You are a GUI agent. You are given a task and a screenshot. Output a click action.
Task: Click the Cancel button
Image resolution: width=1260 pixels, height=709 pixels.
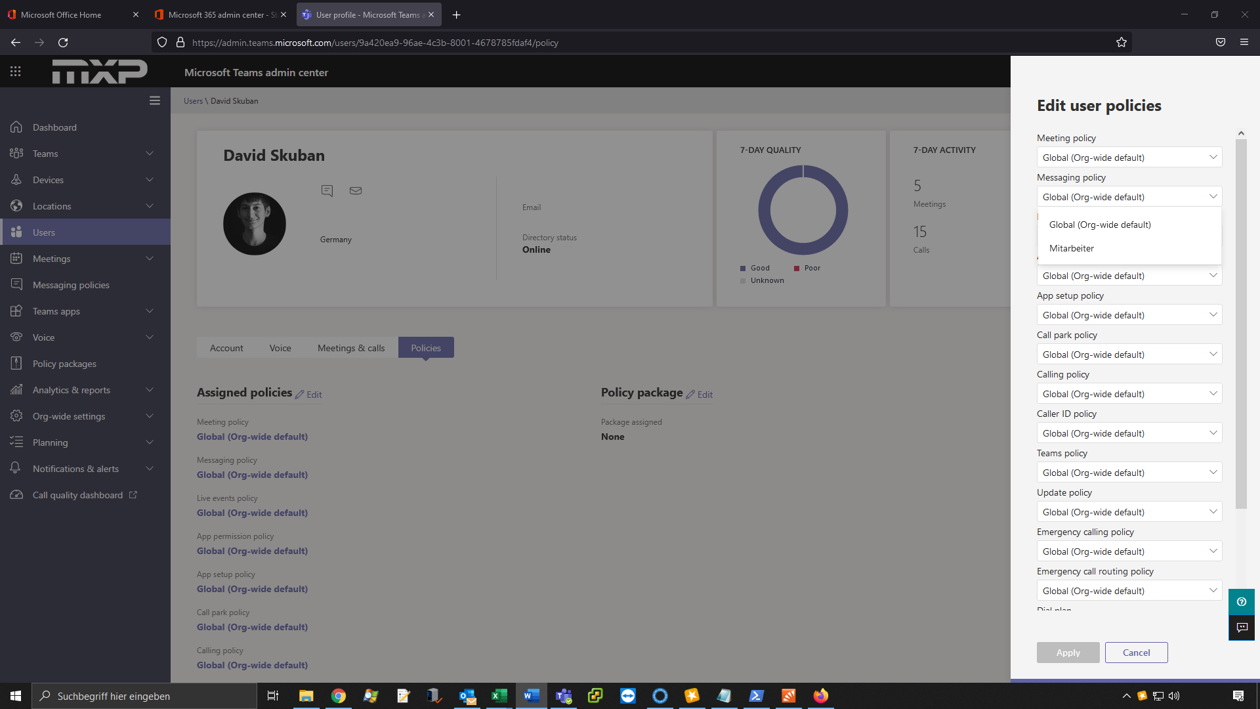coord(1136,653)
